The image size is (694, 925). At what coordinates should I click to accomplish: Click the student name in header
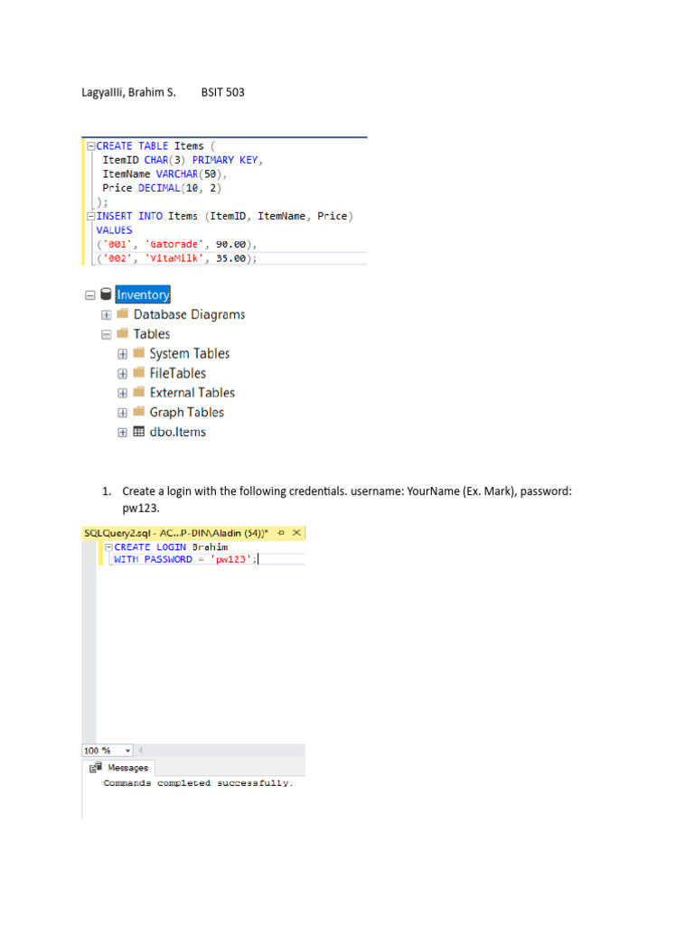pyautogui.click(x=128, y=92)
